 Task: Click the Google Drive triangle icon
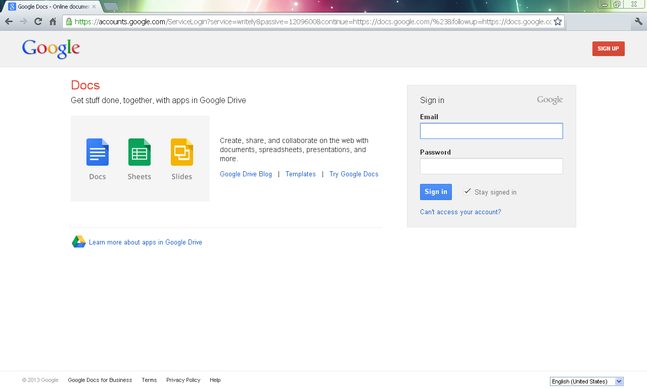click(x=79, y=242)
